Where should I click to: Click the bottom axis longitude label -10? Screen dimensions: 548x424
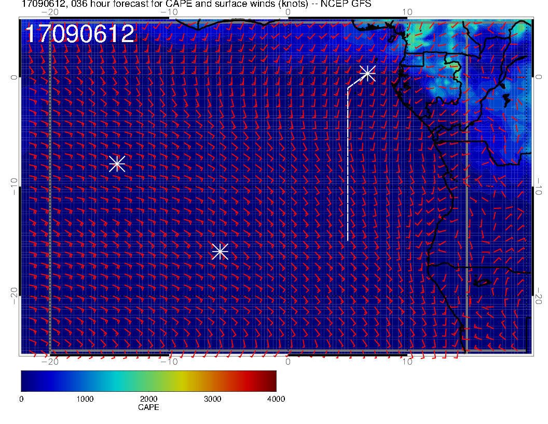point(169,361)
